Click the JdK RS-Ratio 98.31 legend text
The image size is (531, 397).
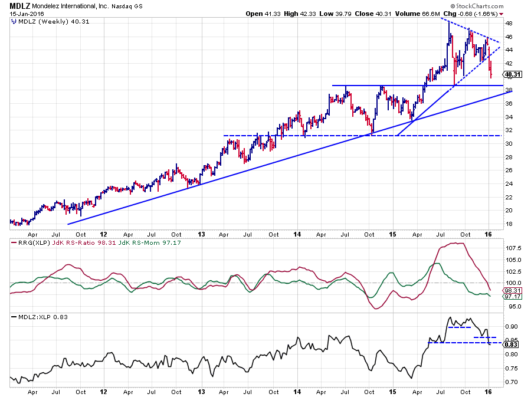point(84,242)
